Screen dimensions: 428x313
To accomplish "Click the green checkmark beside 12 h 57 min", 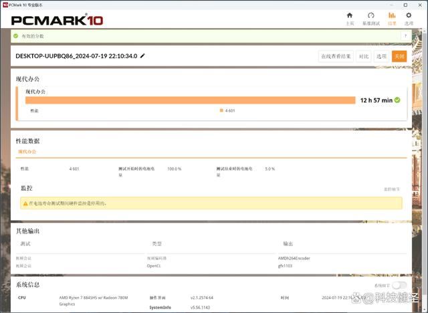I will 397,100.
